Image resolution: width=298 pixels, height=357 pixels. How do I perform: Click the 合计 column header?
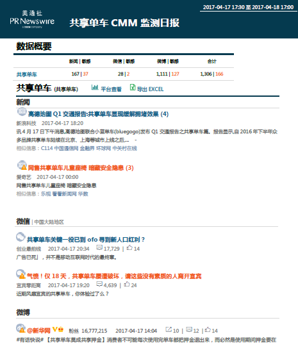point(211,62)
